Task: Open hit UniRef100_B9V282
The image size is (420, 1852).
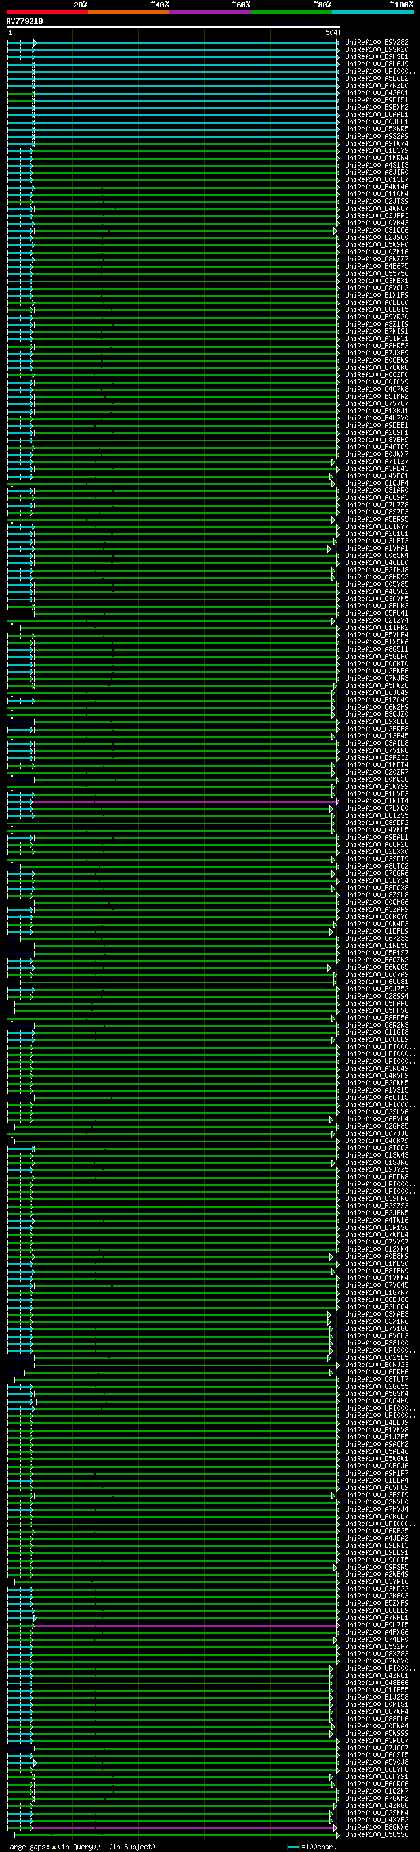Action: click(x=377, y=43)
